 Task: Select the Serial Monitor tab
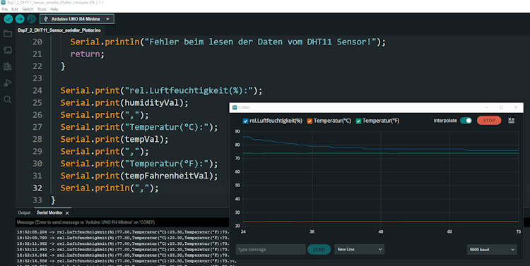pos(49,212)
